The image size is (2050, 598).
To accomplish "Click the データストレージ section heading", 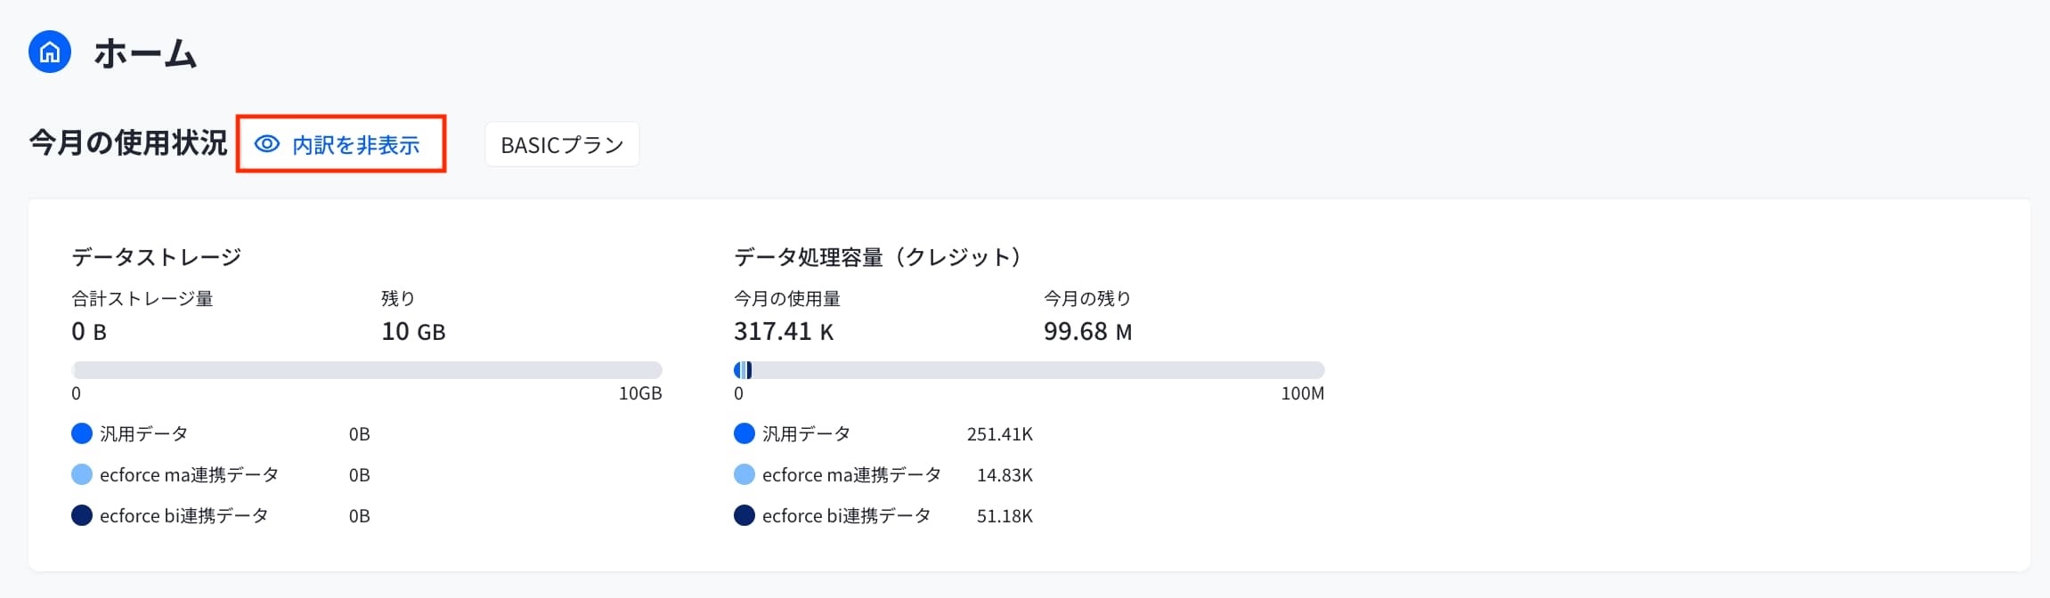I will (157, 257).
